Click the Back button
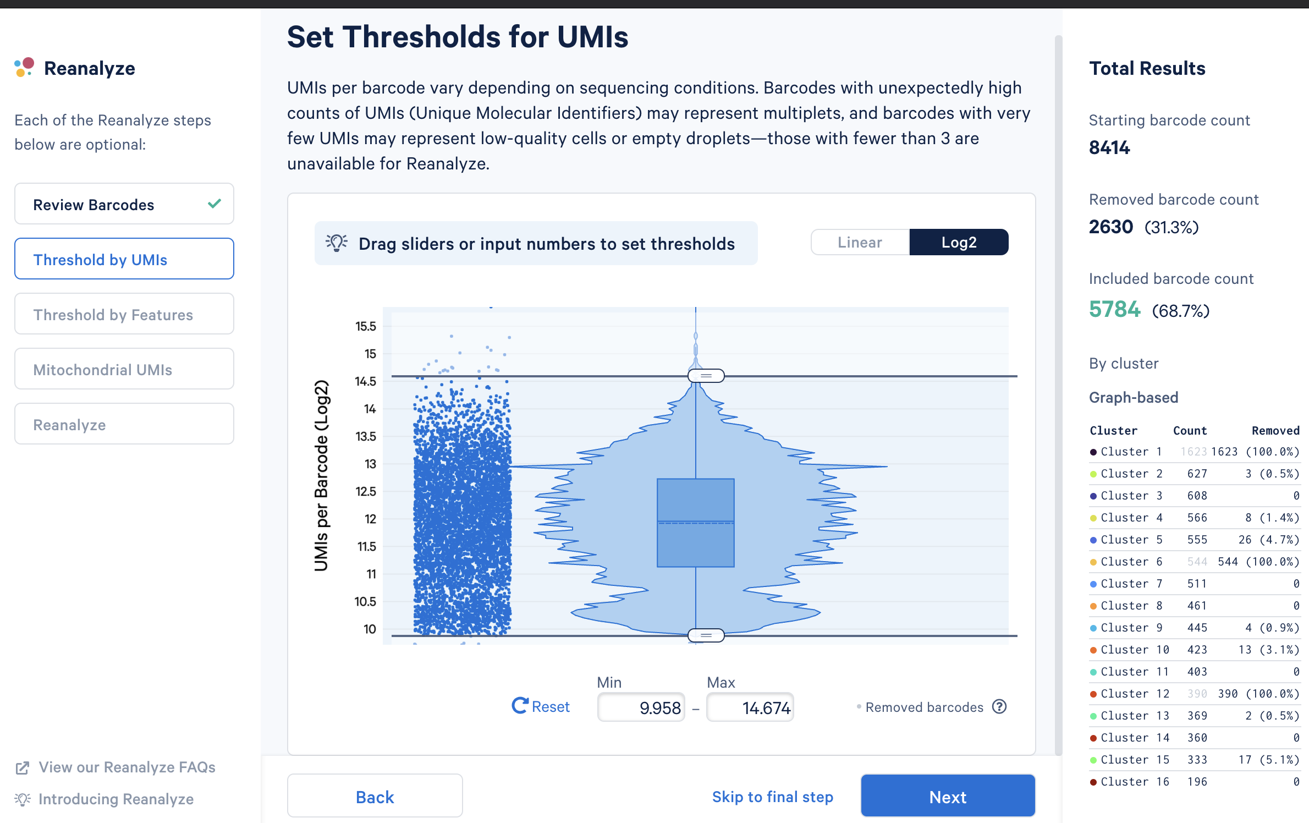This screenshot has height=823, width=1309. pos(375,796)
